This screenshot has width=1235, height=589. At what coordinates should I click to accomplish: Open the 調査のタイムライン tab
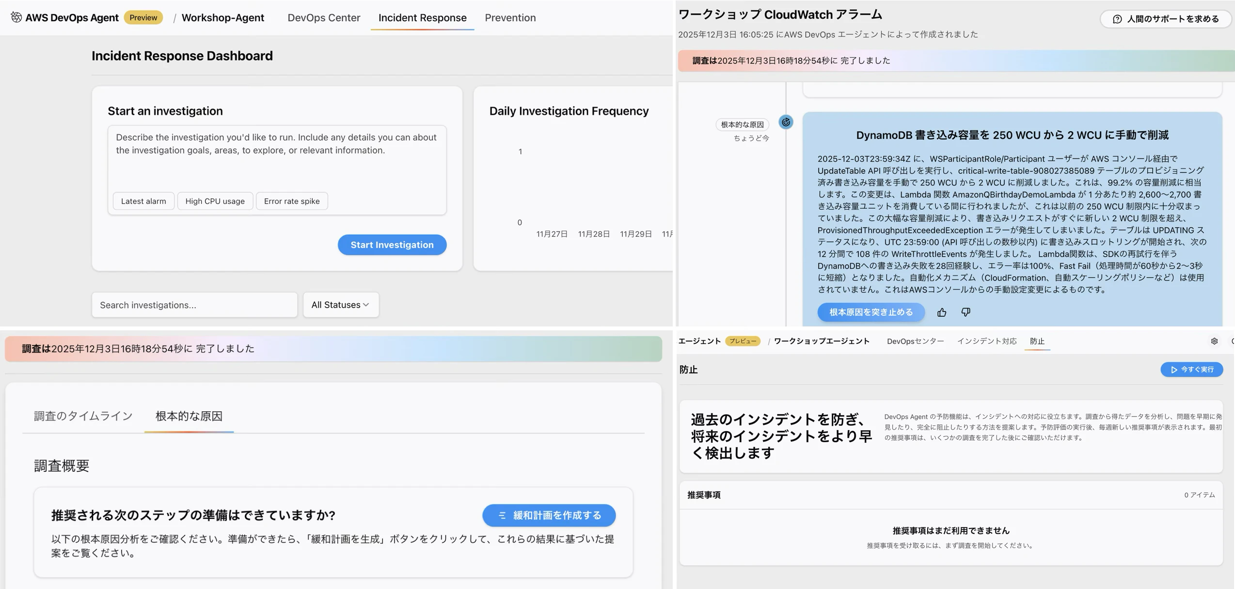(83, 416)
